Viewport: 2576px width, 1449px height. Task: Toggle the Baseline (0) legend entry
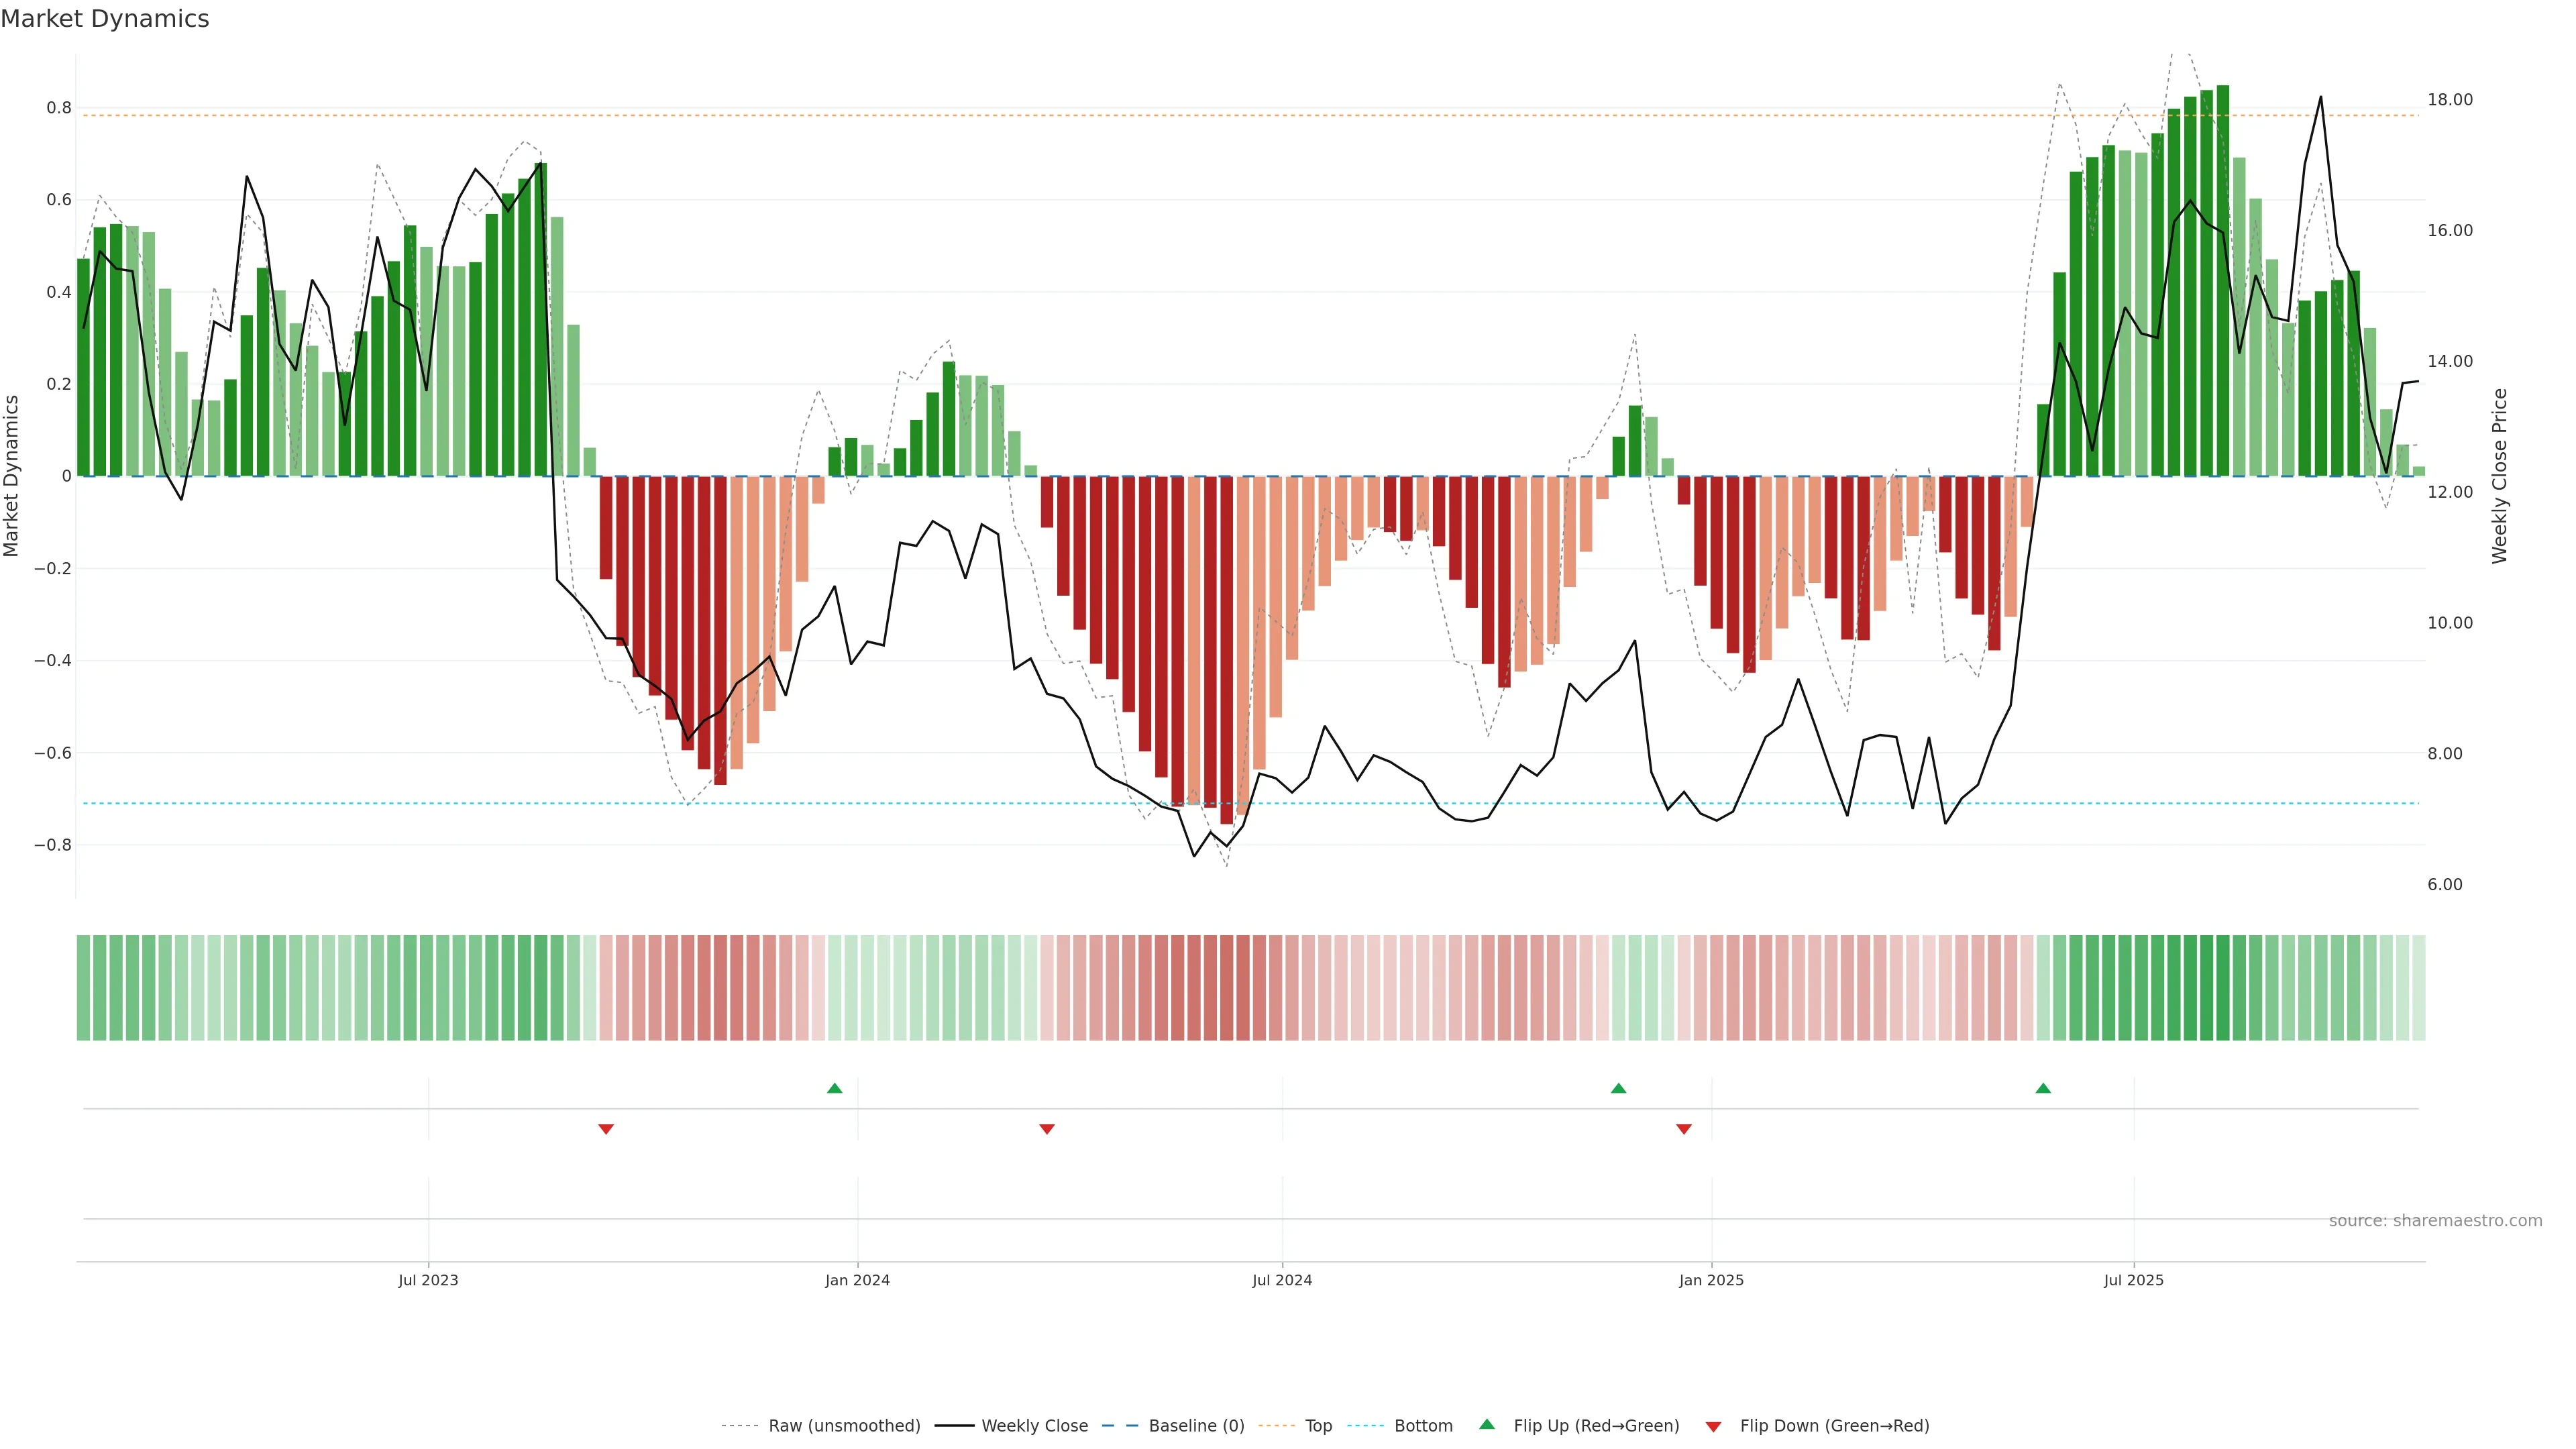coord(1196,1426)
